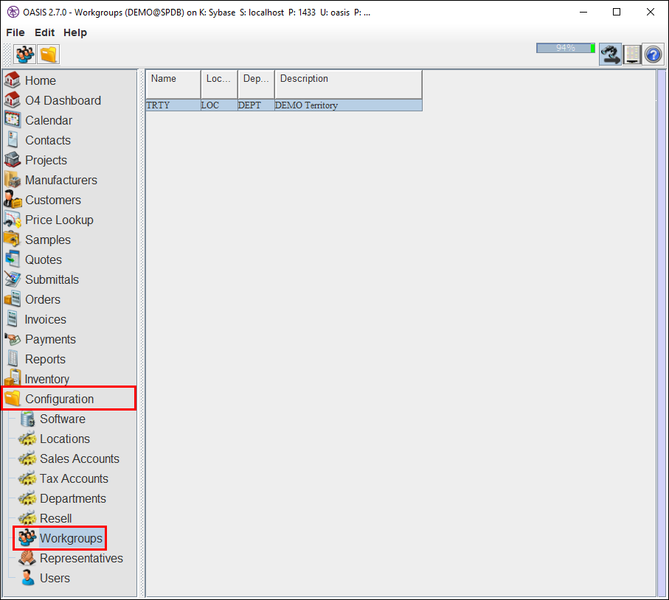The height and width of the screenshot is (600, 669).
Task: Select the Workgroups tree item
Action: [71, 538]
